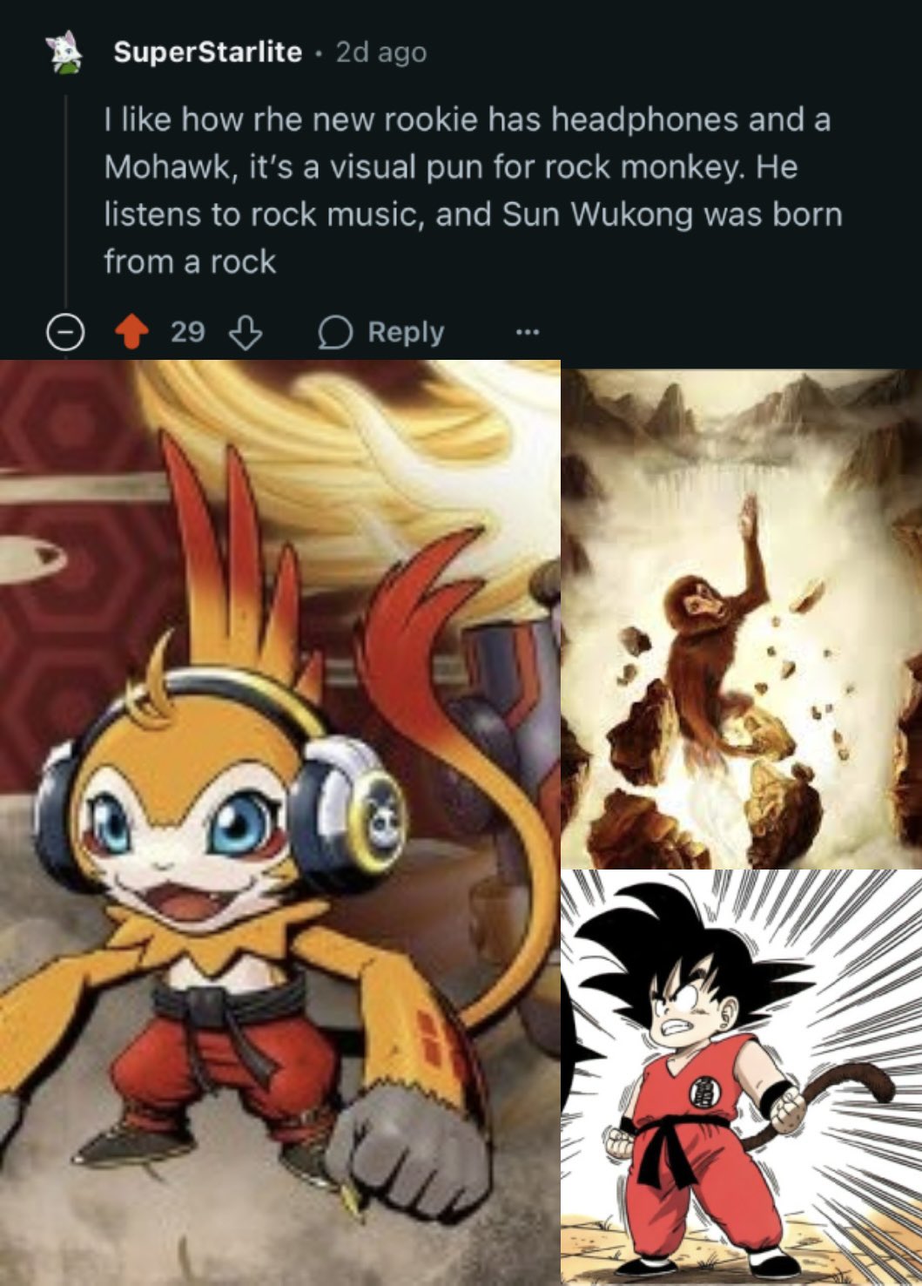Downvote the rock monkey comment
This screenshot has height=1286, width=922.
[x=245, y=332]
